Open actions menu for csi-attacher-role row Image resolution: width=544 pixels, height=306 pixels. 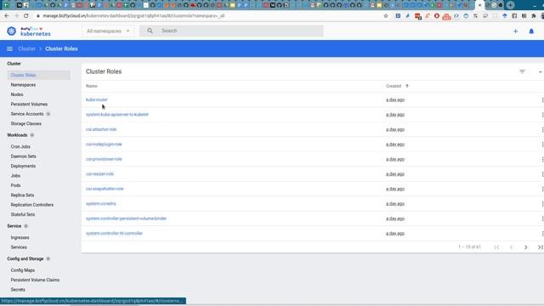click(542, 129)
